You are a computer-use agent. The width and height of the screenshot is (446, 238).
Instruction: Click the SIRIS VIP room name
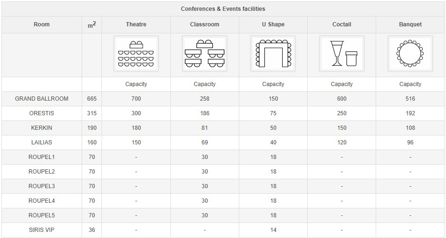click(x=42, y=230)
